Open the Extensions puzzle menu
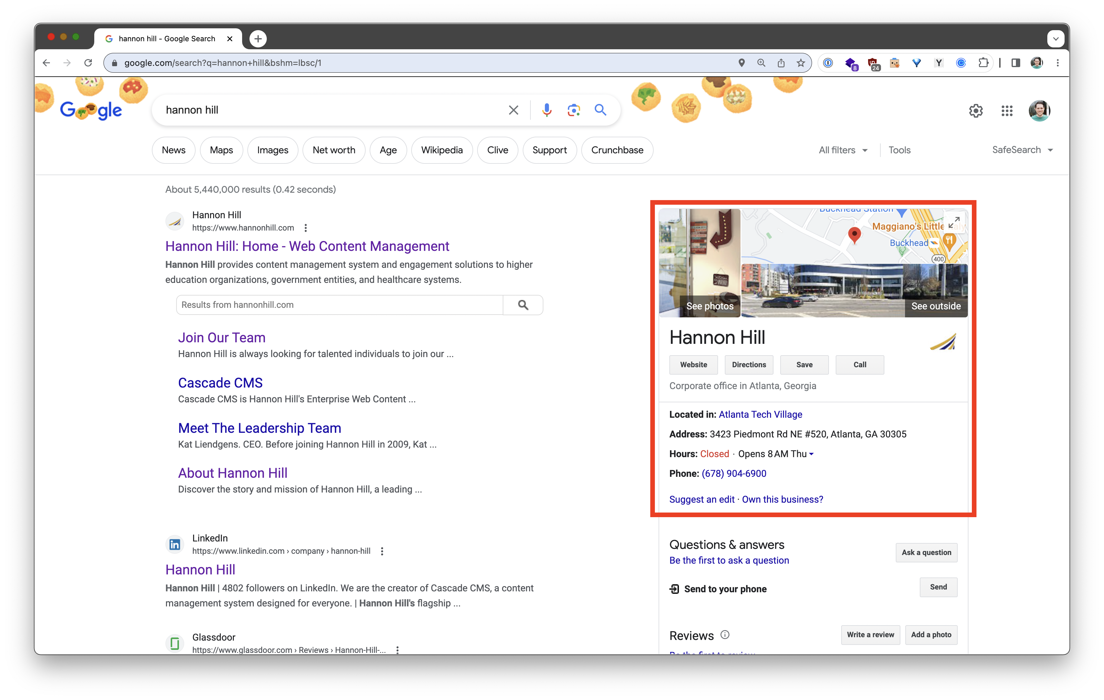The width and height of the screenshot is (1104, 700). pos(983,63)
